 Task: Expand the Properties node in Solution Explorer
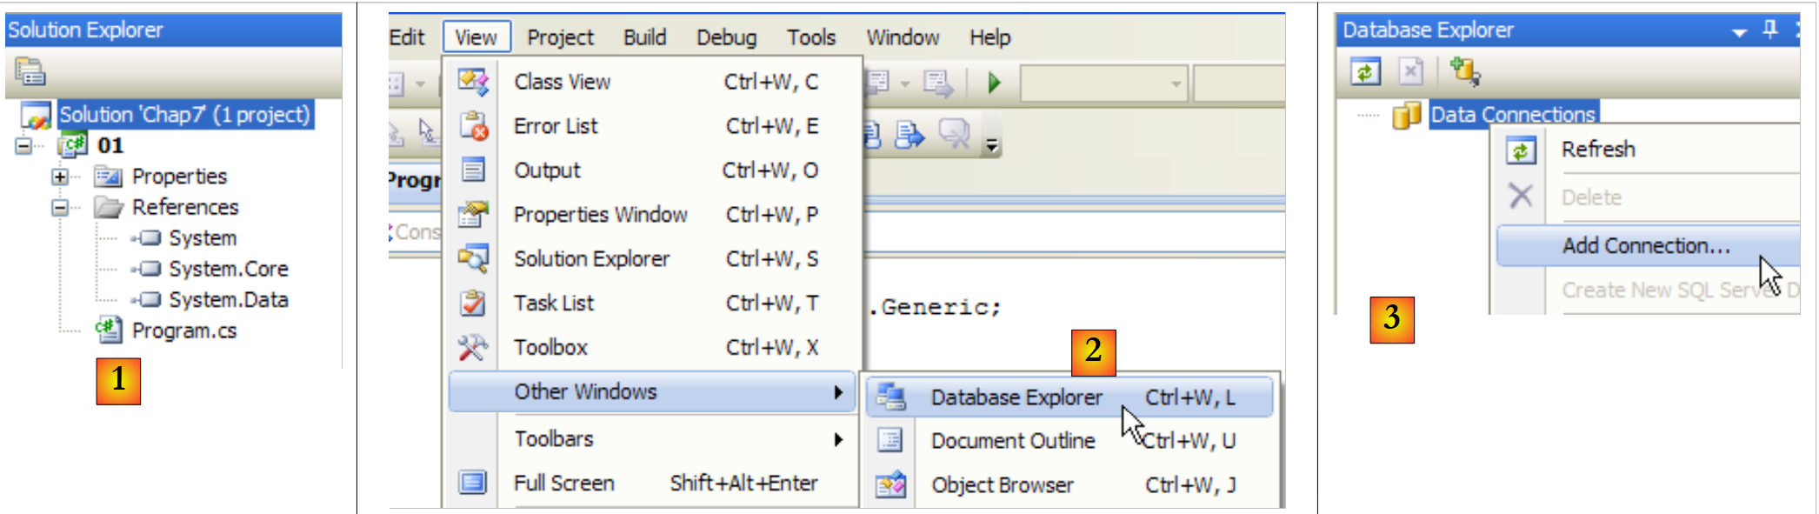[x=59, y=177]
